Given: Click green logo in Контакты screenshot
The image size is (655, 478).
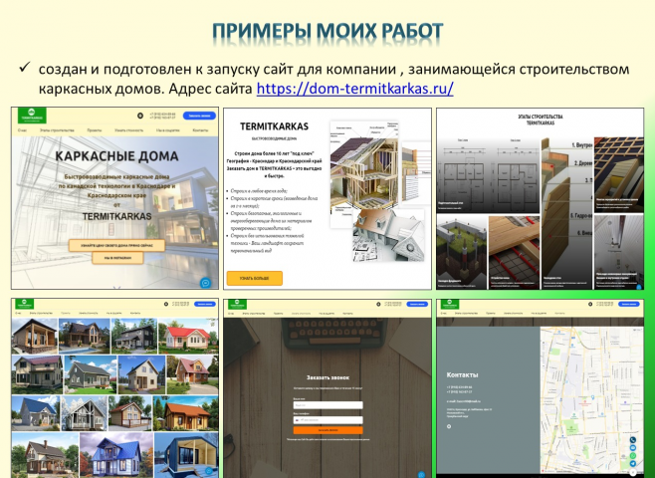Looking at the screenshot, I should pos(450,304).
